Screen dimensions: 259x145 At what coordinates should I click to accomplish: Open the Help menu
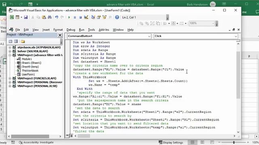[130, 30]
